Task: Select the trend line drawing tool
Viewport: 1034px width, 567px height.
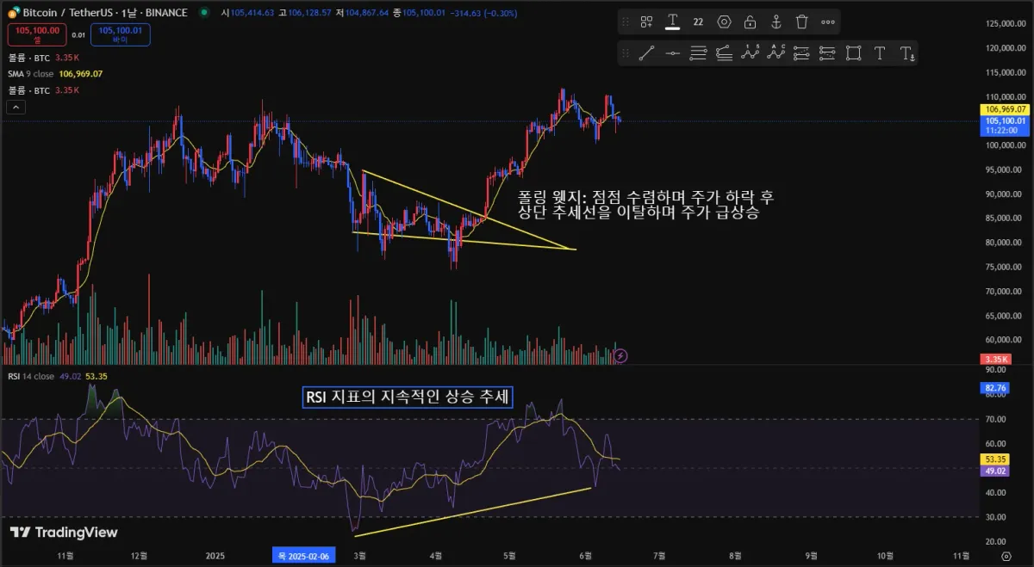Action: point(646,53)
